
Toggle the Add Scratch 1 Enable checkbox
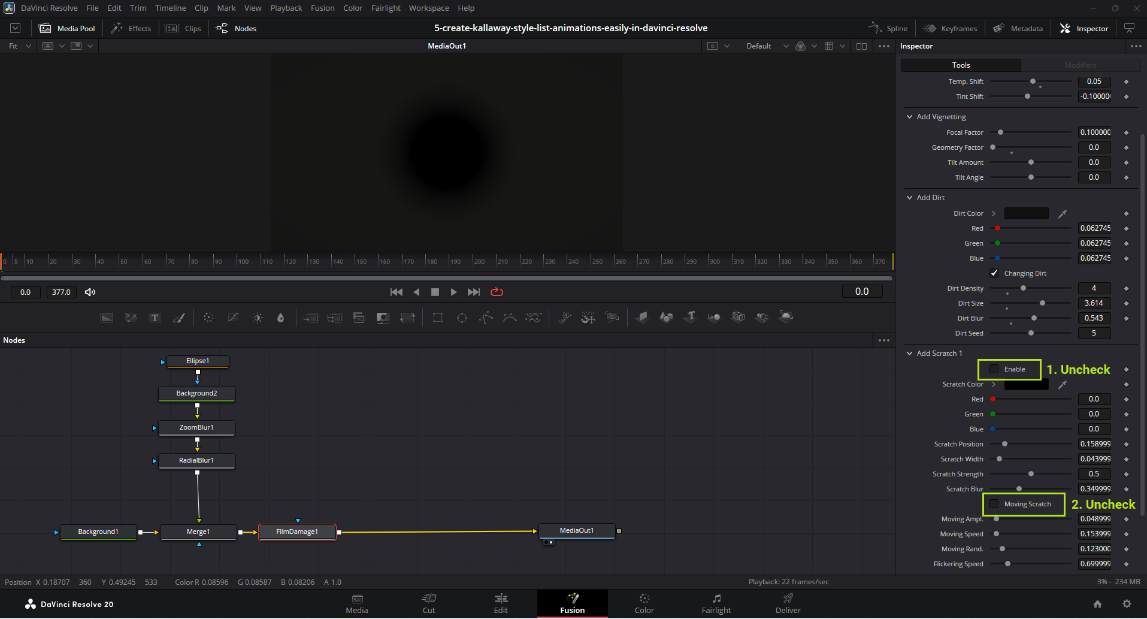tap(994, 369)
